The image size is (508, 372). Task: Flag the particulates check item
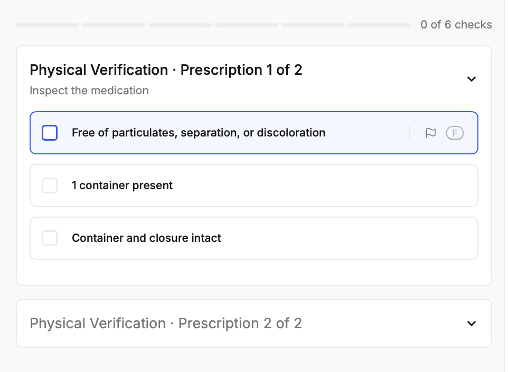[430, 133]
